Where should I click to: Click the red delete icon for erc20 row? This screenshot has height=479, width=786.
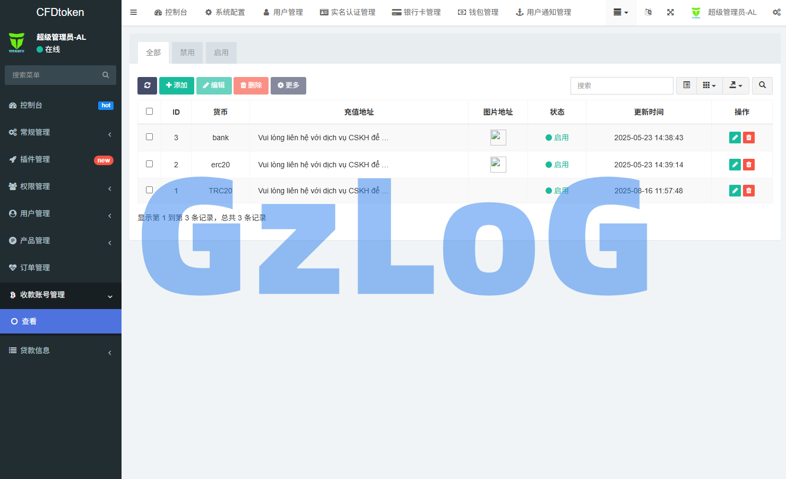748,165
